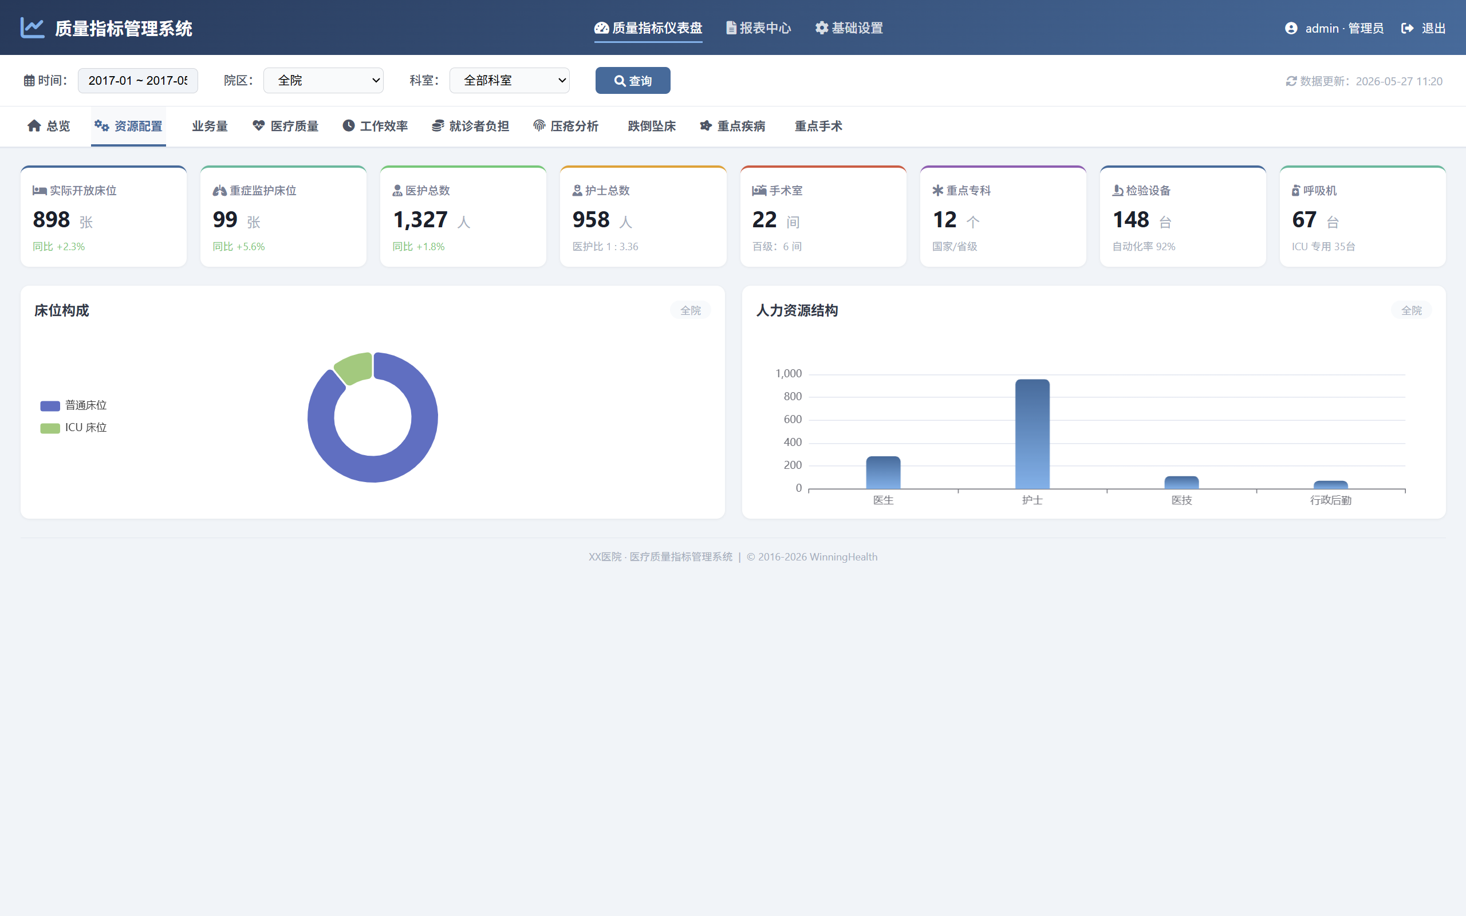Click the 1,327 value in 医护总数 card
Screen dimensions: 1466x916
pyautogui.click(x=420, y=219)
